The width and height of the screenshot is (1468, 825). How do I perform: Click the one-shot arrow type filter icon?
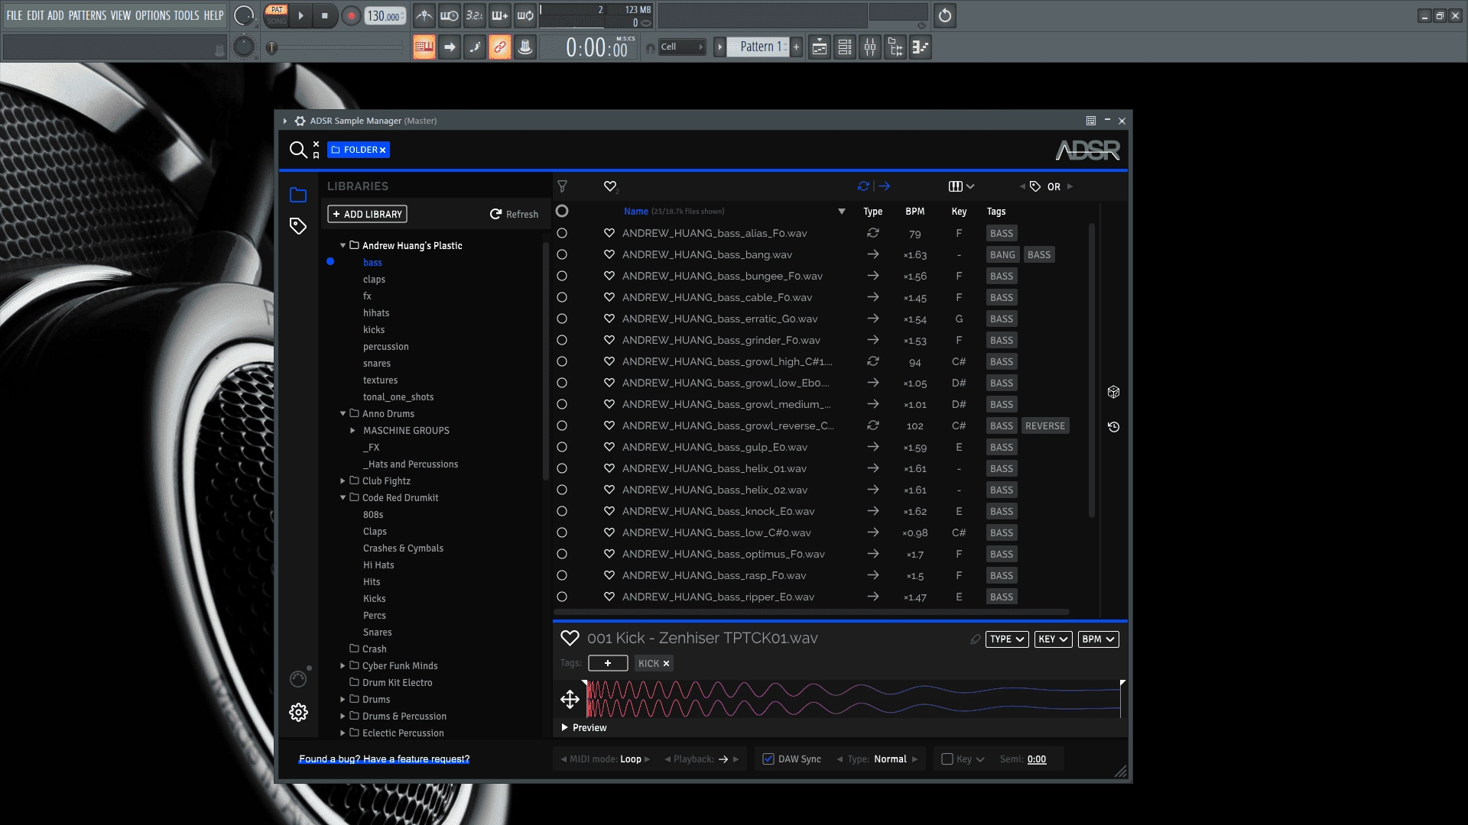[x=885, y=186]
